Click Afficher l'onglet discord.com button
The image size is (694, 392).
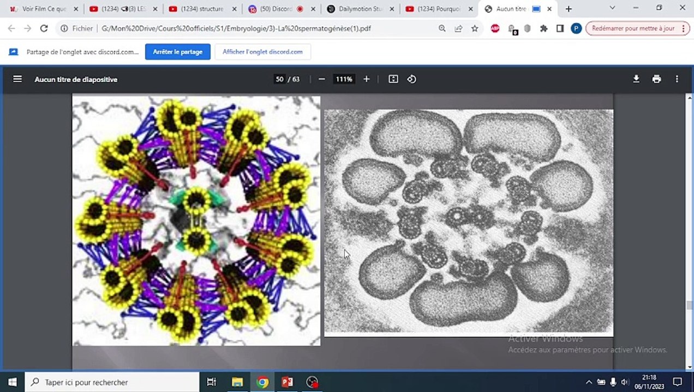pyautogui.click(x=262, y=52)
